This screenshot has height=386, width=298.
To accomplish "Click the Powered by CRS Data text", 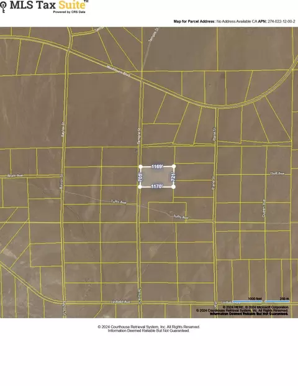I will click(x=69, y=12).
